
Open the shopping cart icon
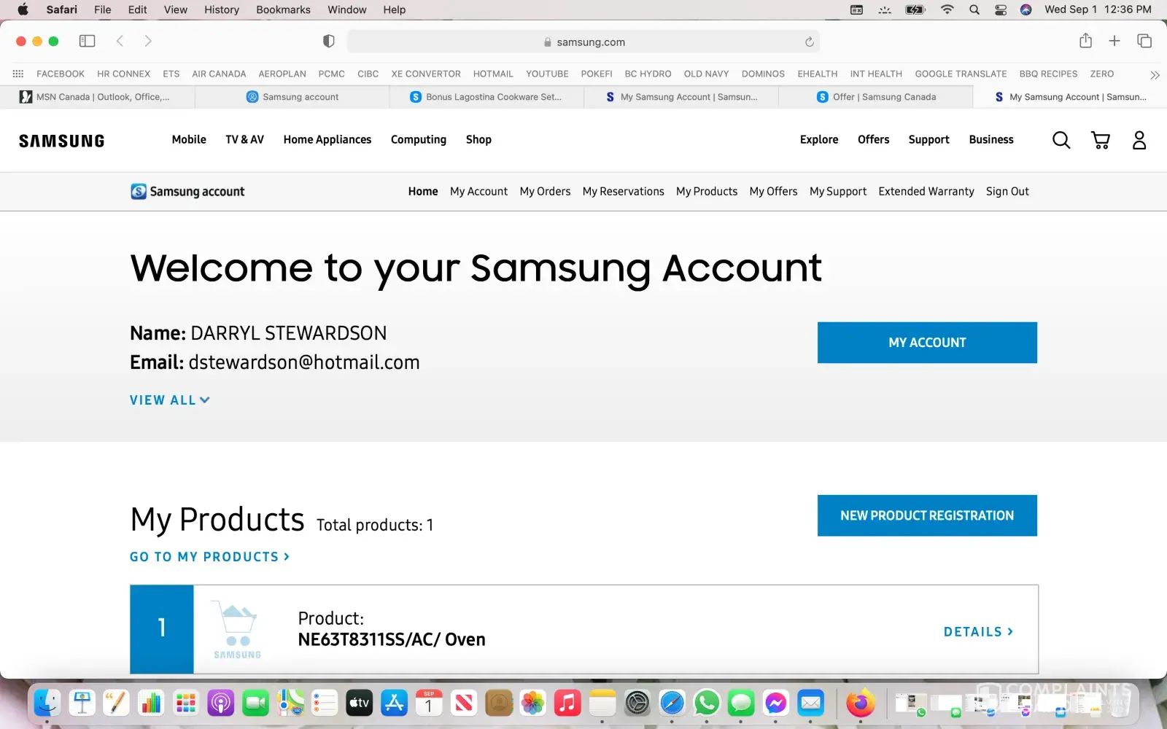(1100, 140)
